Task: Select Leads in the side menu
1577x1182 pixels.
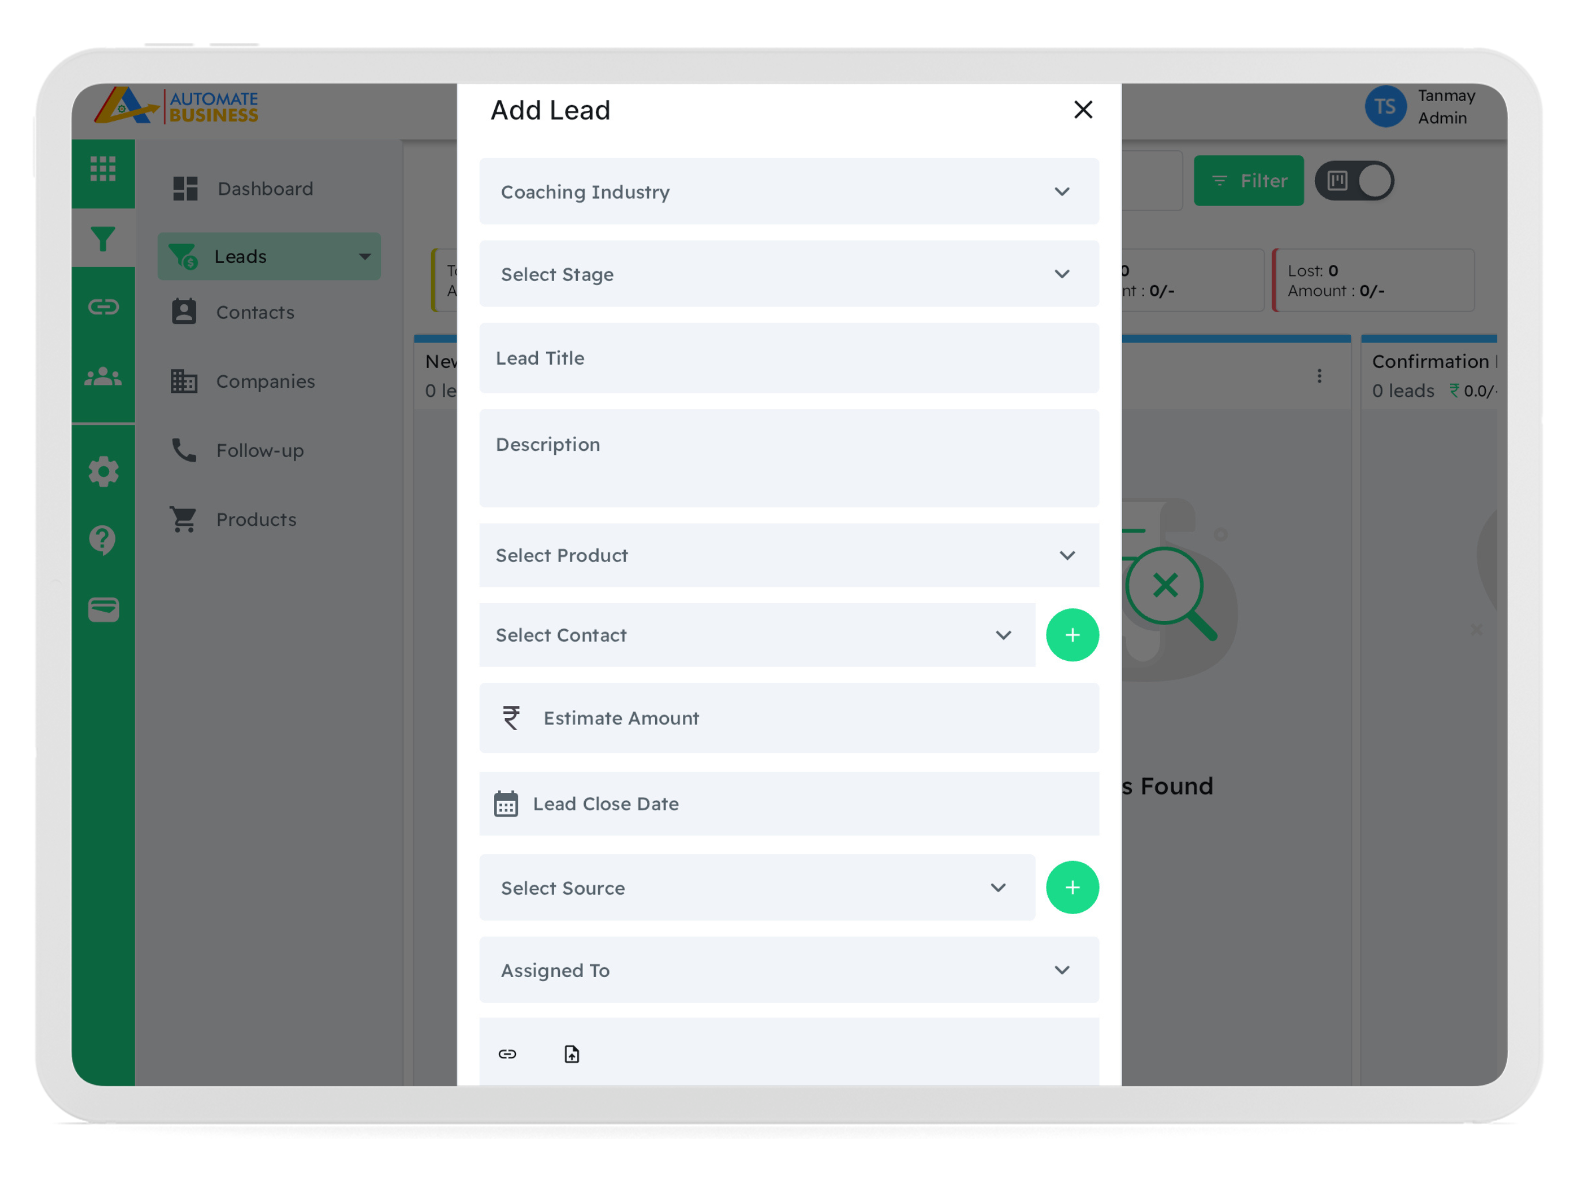Action: click(269, 256)
